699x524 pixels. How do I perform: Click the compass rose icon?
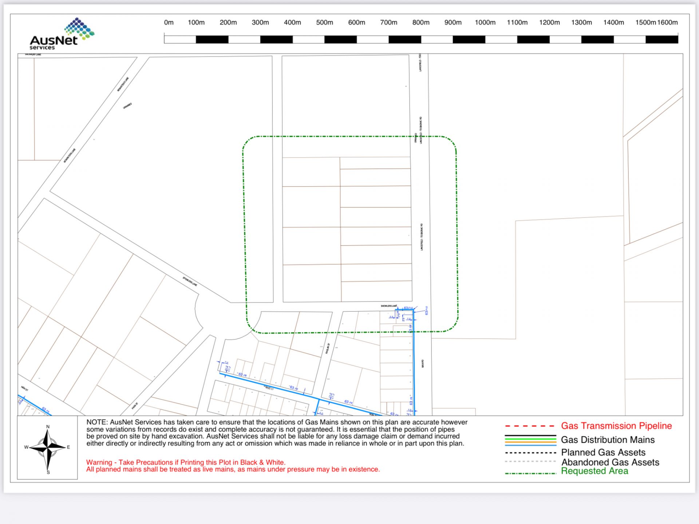(48, 448)
